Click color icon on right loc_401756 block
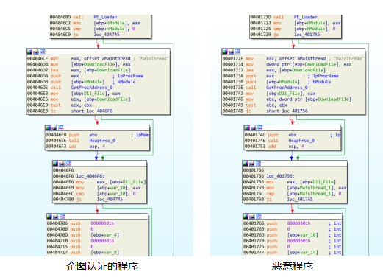The height and width of the screenshot is (280, 383). coord(246,164)
